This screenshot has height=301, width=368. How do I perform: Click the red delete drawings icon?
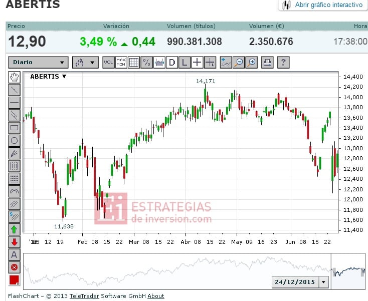[15, 267]
